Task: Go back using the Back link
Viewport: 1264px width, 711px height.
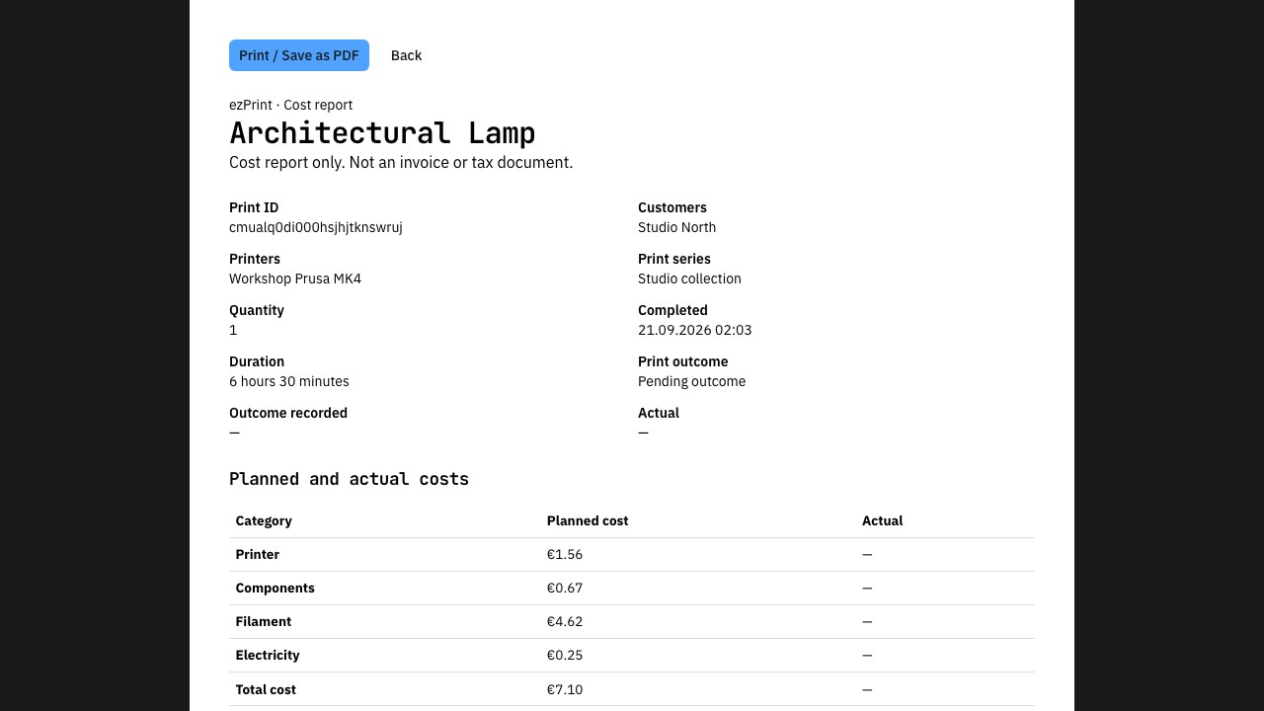Action: coord(406,55)
